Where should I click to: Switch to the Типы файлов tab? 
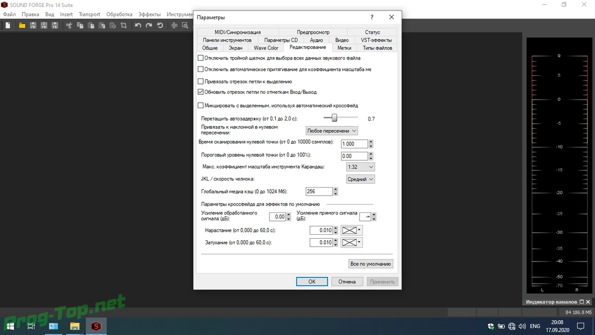click(377, 48)
